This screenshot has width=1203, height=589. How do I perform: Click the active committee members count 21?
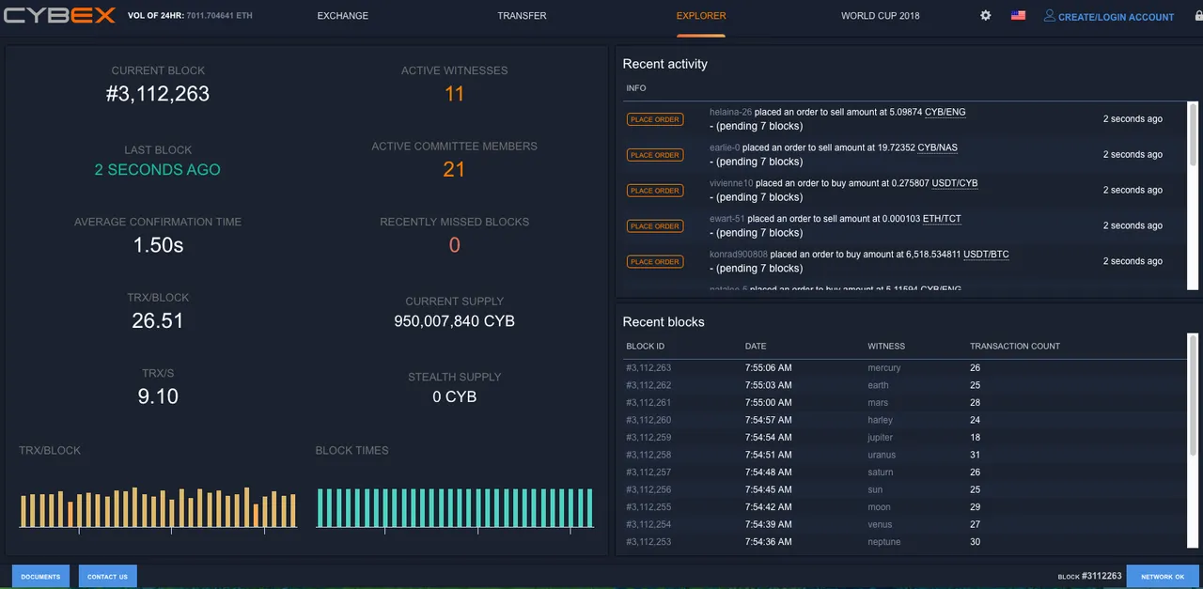pos(455,169)
